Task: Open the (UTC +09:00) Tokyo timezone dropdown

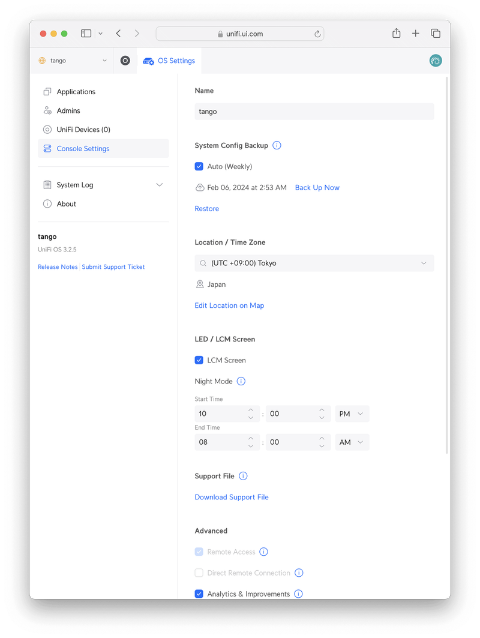Action: [x=314, y=263]
